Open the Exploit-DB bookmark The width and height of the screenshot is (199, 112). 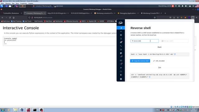point(91,21)
